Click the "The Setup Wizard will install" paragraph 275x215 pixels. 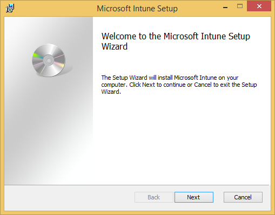179,85
